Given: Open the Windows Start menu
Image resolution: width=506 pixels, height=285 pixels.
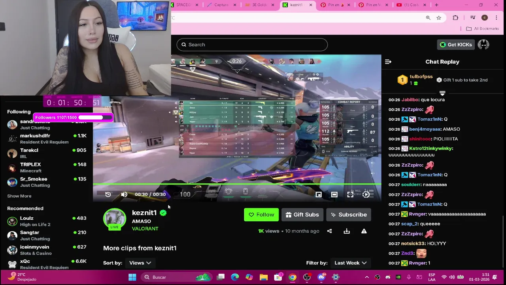Looking at the screenshot, I should [x=132, y=277].
